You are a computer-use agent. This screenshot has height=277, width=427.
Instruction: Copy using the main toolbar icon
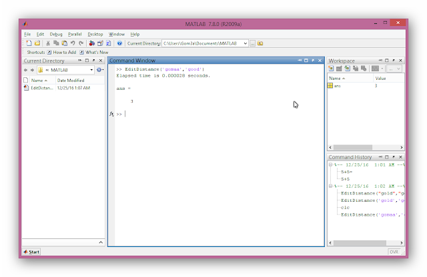point(56,43)
